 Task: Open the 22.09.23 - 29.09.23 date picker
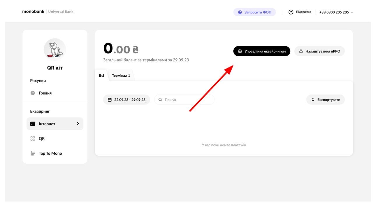click(x=126, y=100)
